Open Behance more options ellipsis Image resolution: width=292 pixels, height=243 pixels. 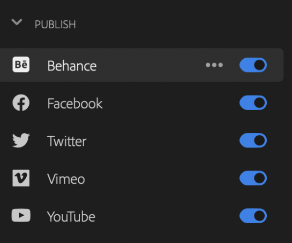point(214,65)
